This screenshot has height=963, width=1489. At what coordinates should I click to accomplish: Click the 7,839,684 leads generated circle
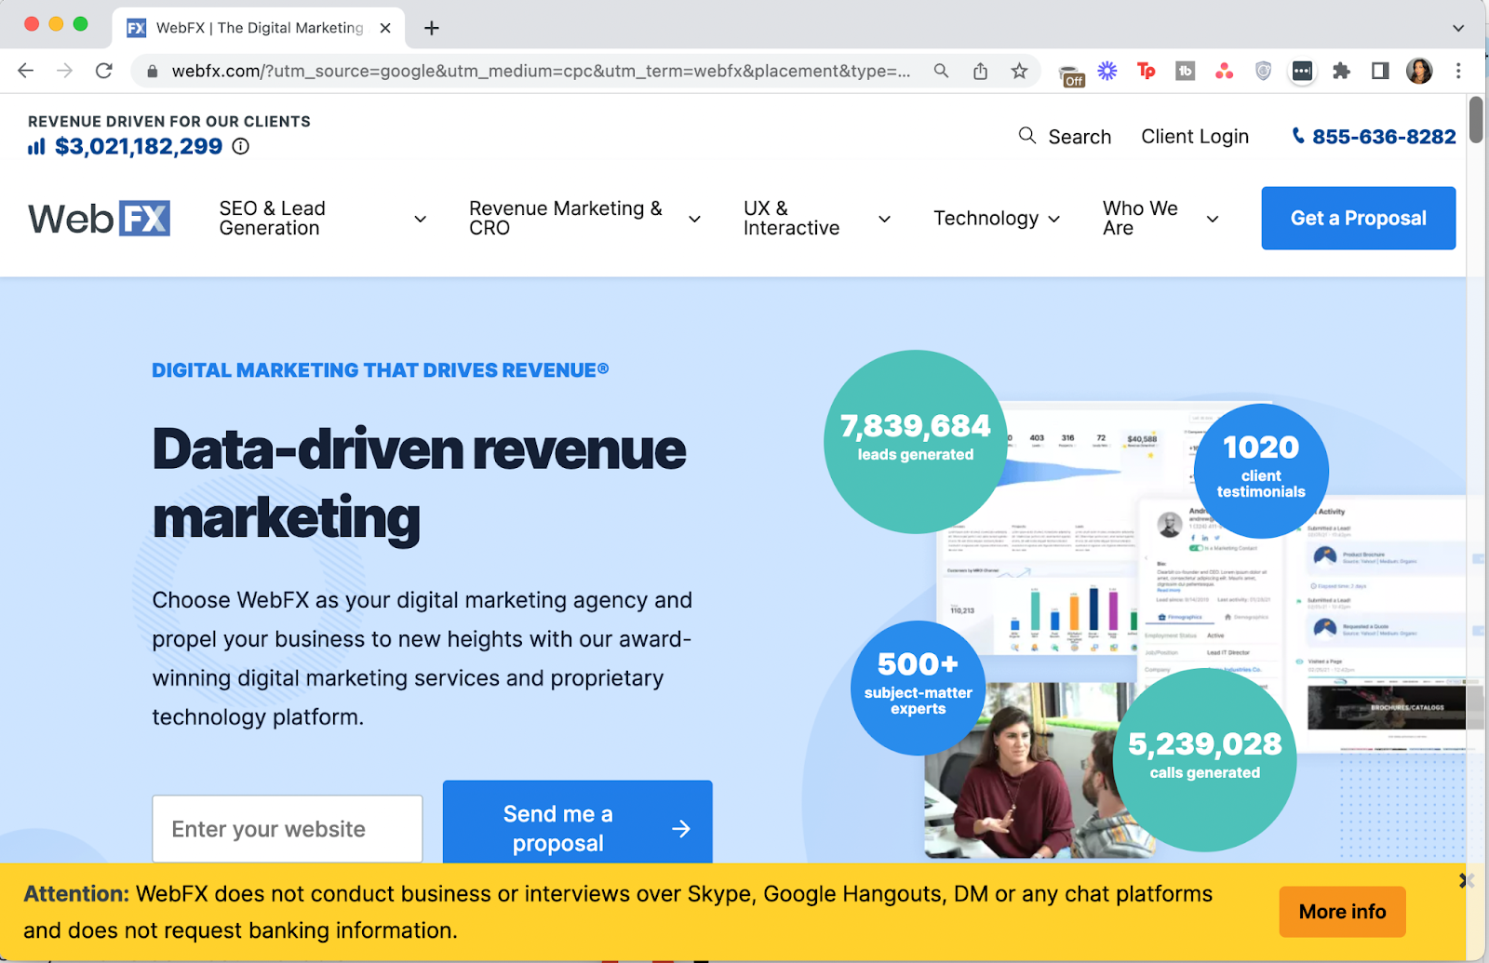click(x=916, y=442)
